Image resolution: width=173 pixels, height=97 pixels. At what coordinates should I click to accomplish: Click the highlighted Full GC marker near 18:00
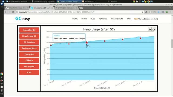87,42
